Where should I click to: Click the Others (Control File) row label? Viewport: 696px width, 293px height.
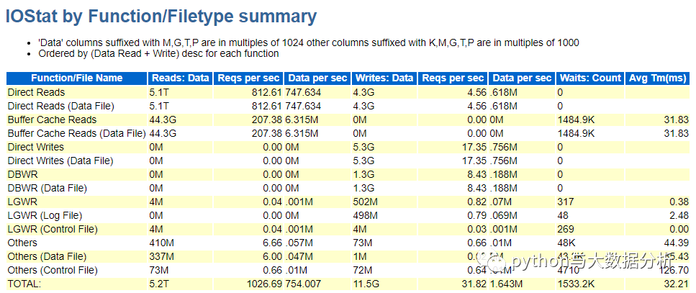click(x=53, y=270)
